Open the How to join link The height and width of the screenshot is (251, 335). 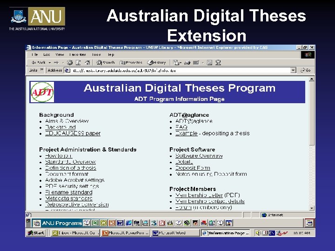click(x=59, y=156)
